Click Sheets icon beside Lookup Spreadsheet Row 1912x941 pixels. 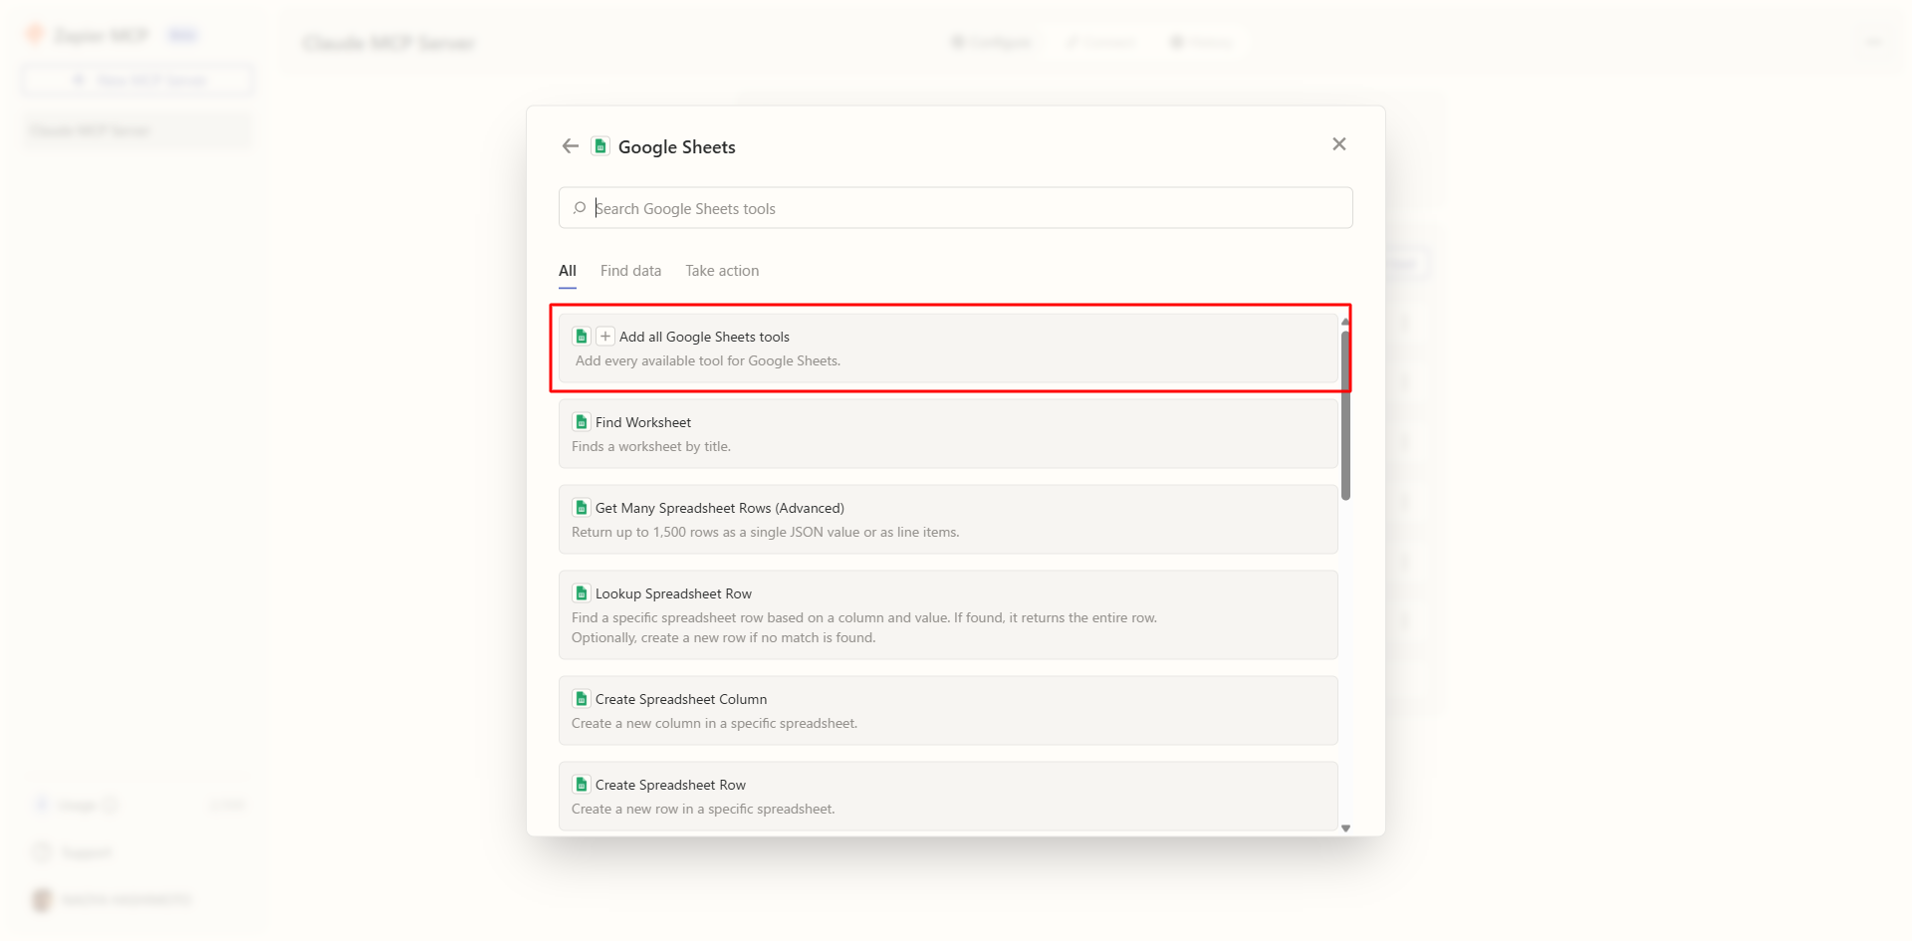[582, 593]
